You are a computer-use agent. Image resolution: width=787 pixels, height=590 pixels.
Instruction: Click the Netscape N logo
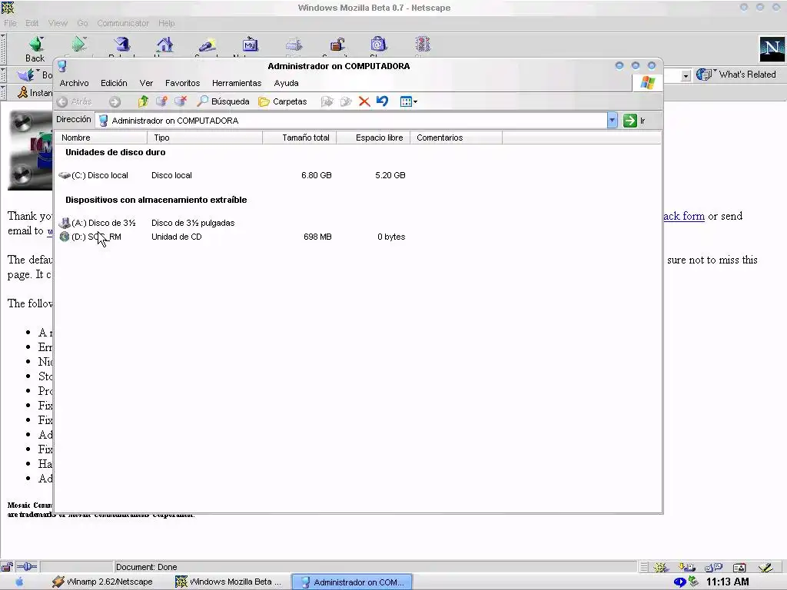772,49
